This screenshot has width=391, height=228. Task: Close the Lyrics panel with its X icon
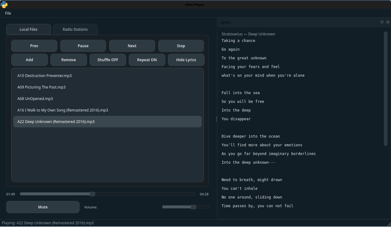388,22
